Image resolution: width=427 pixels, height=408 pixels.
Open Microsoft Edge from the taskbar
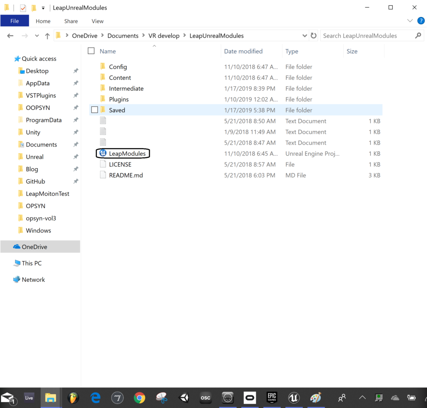click(x=95, y=398)
